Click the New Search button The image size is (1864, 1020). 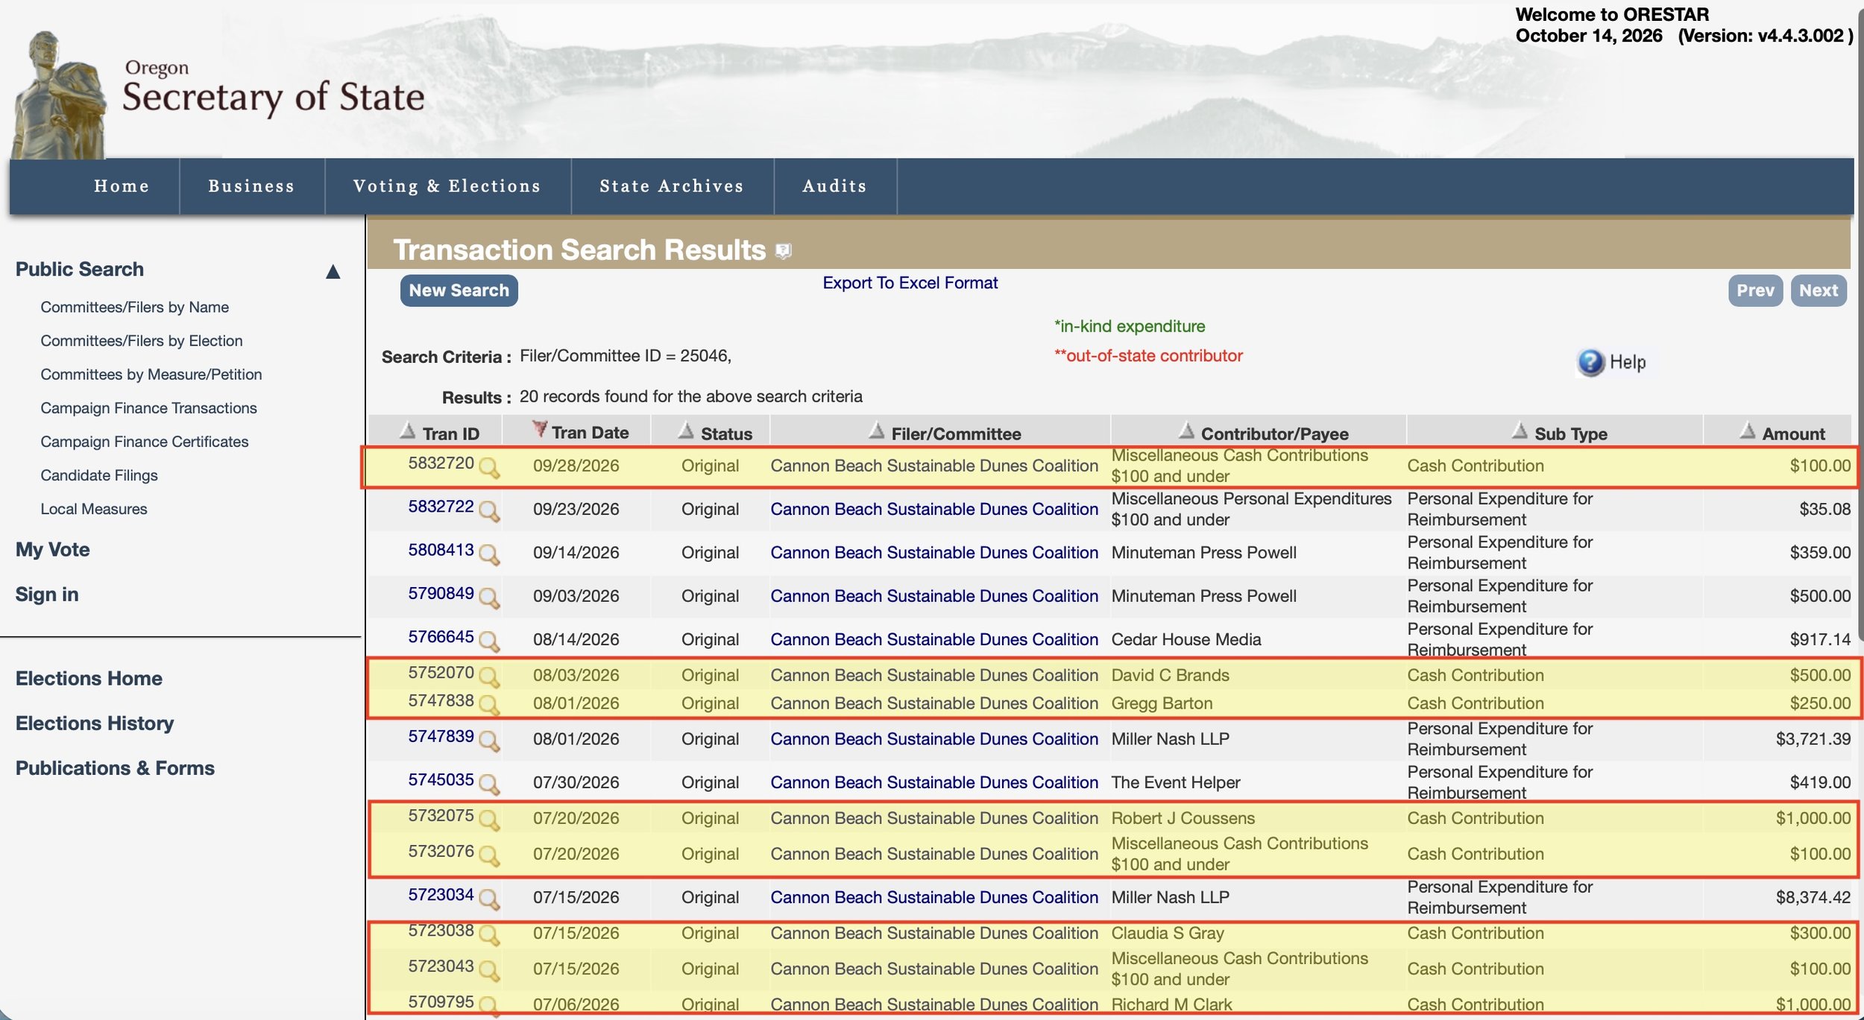(459, 291)
